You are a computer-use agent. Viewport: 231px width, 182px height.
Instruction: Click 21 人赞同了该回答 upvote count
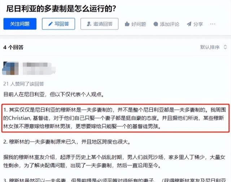(x=24, y=84)
